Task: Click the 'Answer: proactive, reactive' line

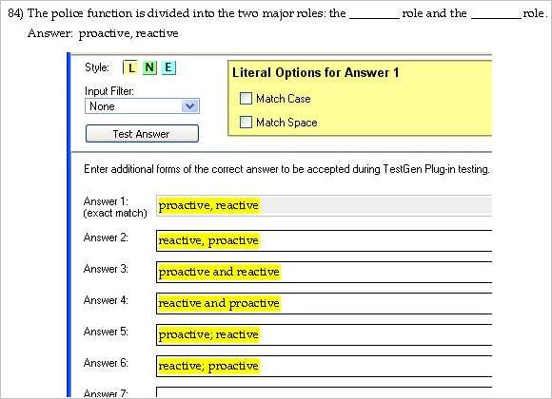Action: point(103,33)
